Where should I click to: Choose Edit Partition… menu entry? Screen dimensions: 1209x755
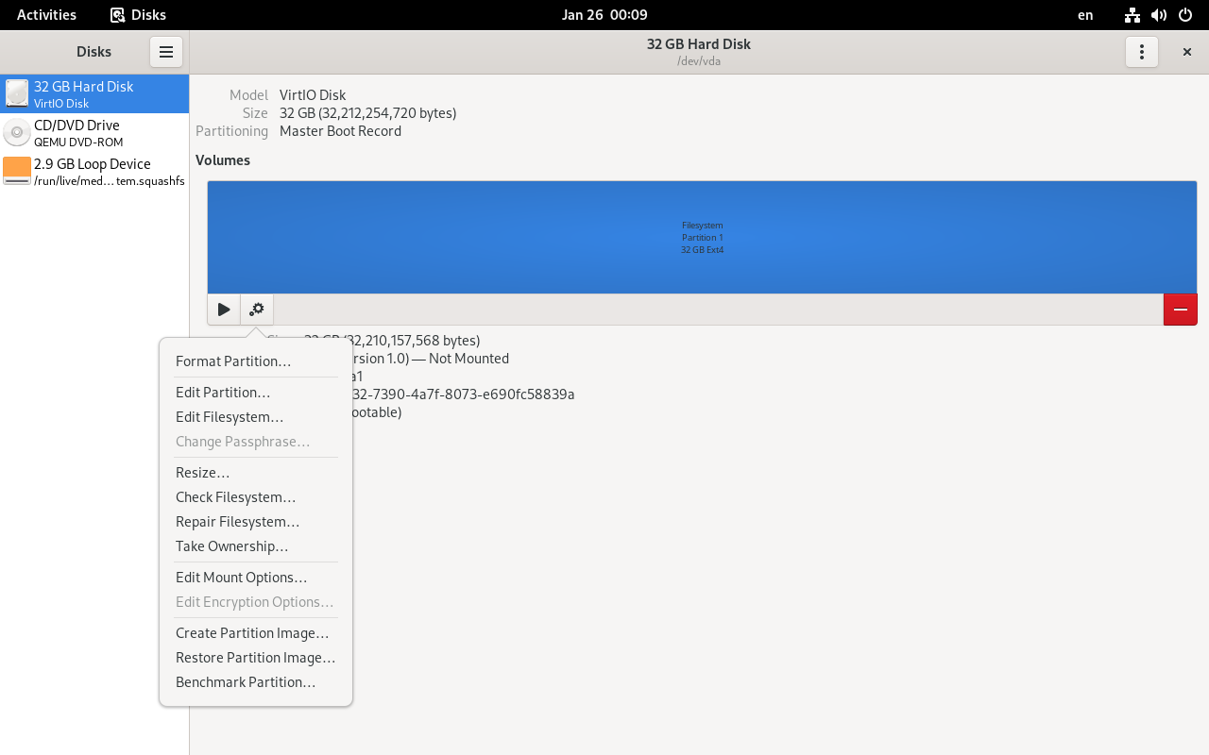[x=223, y=393]
